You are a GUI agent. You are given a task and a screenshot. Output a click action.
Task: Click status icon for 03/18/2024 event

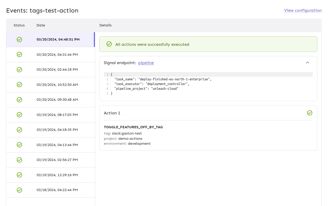click(19, 190)
